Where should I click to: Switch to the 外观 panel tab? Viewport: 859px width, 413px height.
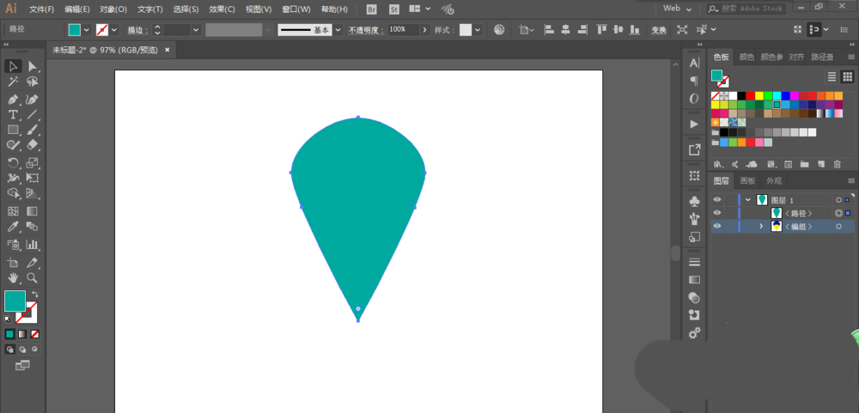click(774, 181)
